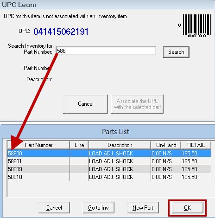Focus the Part Number search field

(x=106, y=51)
